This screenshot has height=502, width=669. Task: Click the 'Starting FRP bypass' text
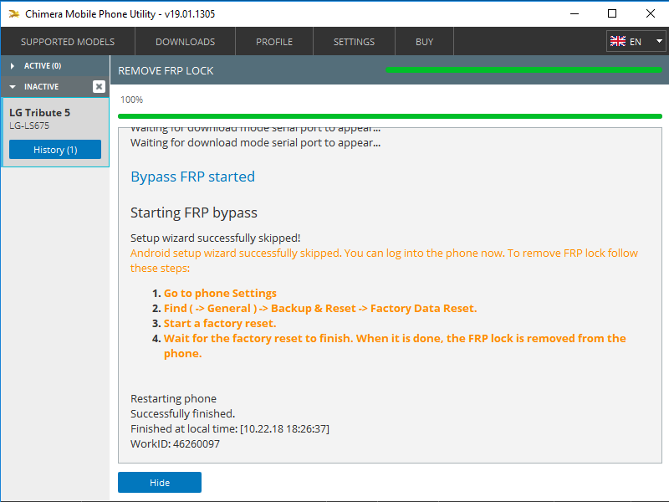(x=194, y=213)
